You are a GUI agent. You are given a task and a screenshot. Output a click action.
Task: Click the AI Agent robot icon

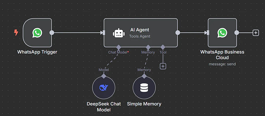tap(119, 33)
